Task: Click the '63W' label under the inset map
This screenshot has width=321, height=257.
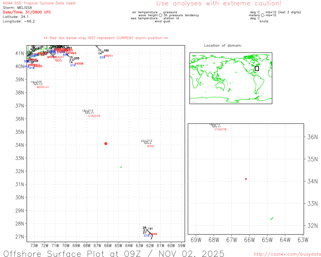Action: [303, 240]
